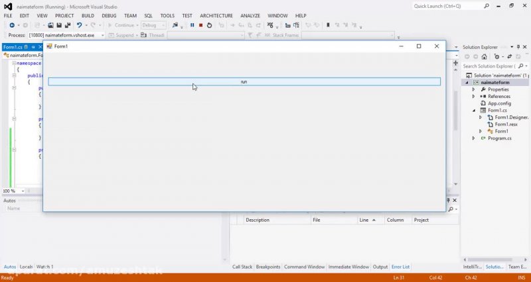Open the Debug configuration dropdown
This screenshot has width=531, height=282.
163,25
